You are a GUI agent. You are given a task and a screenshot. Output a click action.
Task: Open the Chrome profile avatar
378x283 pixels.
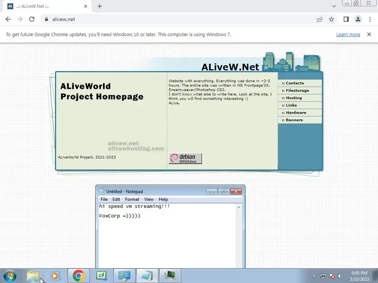(358, 19)
